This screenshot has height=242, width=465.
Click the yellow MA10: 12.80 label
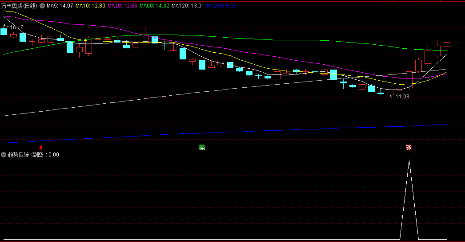[90, 6]
